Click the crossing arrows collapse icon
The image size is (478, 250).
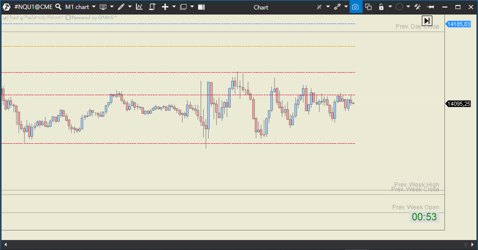coord(319,7)
